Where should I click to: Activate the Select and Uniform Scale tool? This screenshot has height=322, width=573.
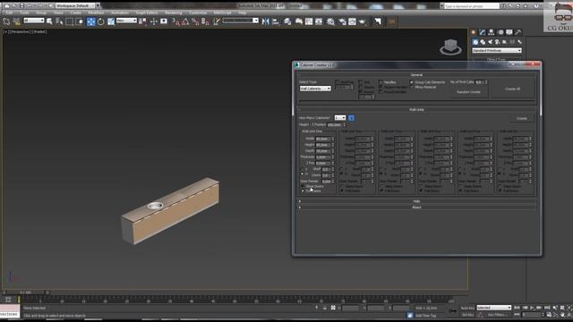tap(111, 21)
